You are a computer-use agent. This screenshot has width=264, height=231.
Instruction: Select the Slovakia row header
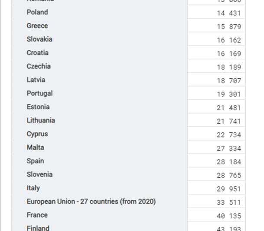[39, 39]
